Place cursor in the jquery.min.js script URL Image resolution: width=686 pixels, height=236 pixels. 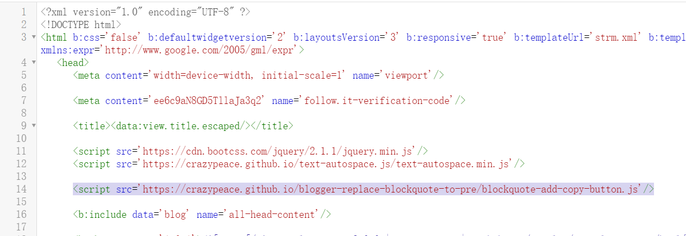(280, 151)
